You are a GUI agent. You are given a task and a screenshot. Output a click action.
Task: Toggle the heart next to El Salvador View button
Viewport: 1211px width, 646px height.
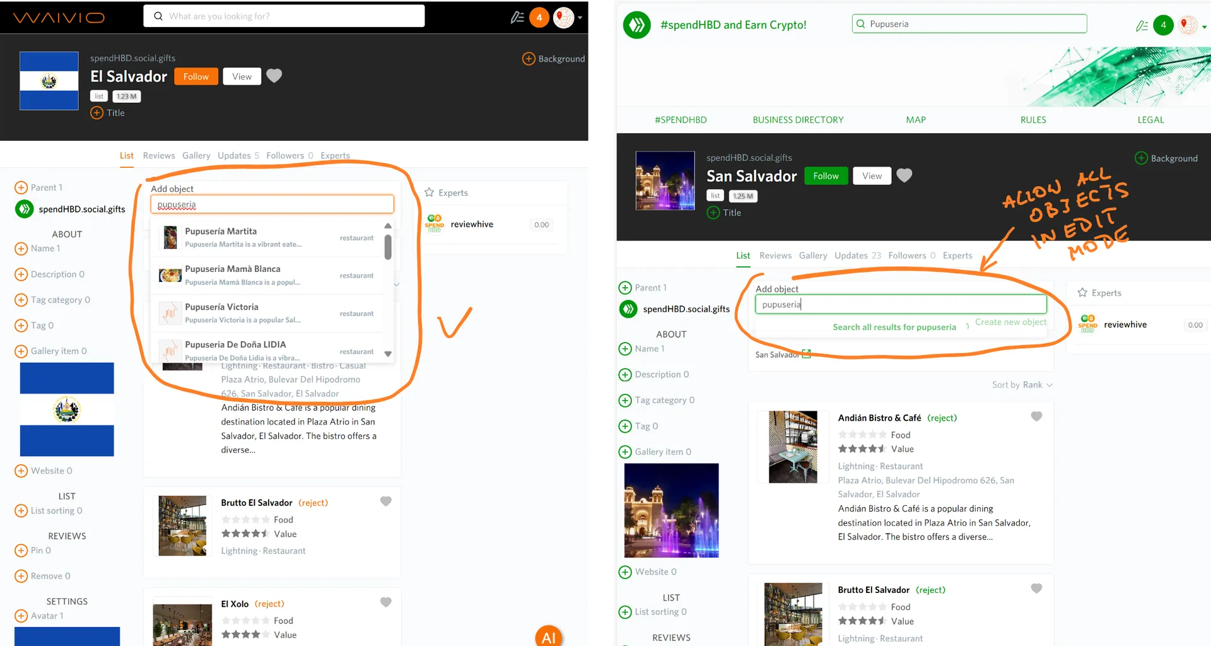pos(274,76)
